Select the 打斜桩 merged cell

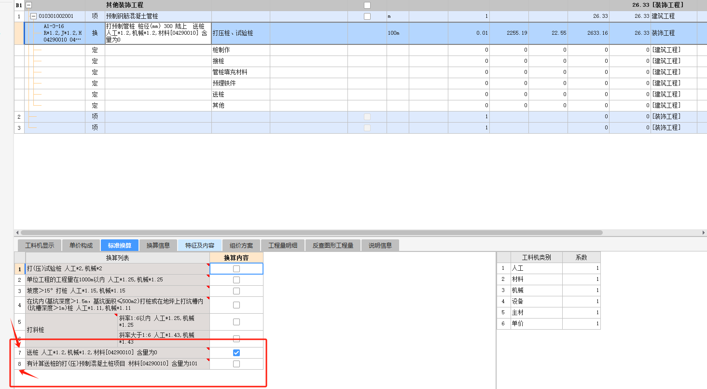pyautogui.click(x=71, y=330)
